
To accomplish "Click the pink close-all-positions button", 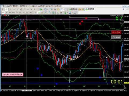I will [x=13, y=74].
